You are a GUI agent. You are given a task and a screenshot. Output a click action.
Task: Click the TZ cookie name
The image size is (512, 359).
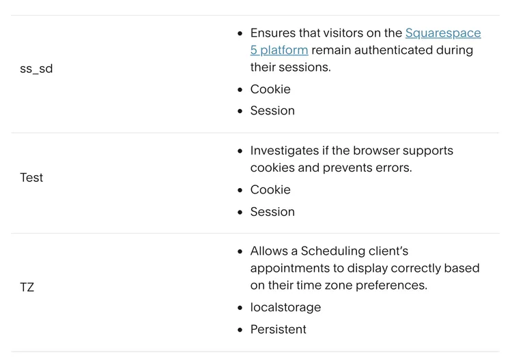tap(27, 287)
